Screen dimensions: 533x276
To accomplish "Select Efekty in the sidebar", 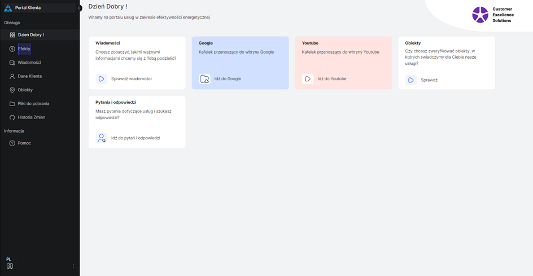I will tap(24, 49).
